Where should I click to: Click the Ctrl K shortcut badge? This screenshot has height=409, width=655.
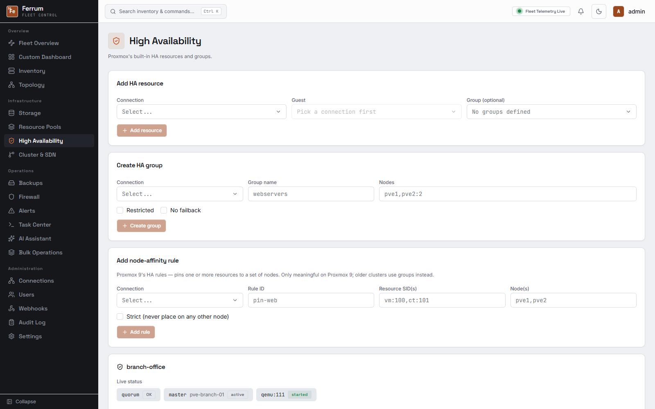click(211, 11)
